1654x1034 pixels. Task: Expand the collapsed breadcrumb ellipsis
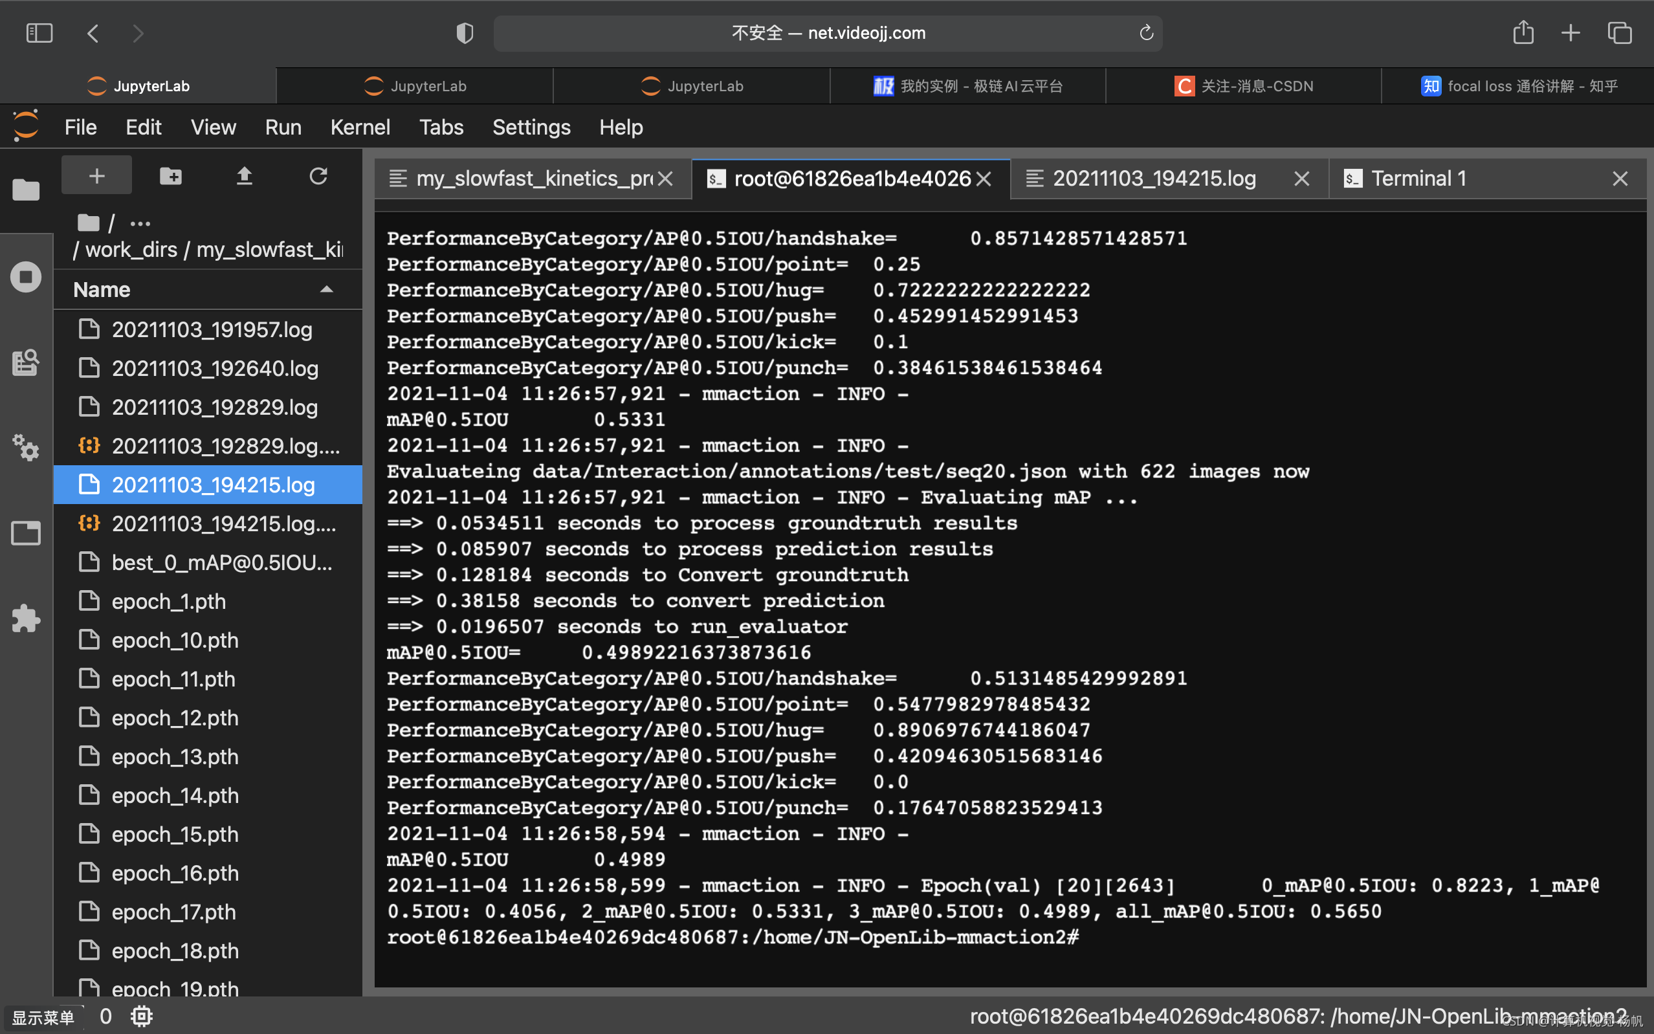(x=140, y=224)
